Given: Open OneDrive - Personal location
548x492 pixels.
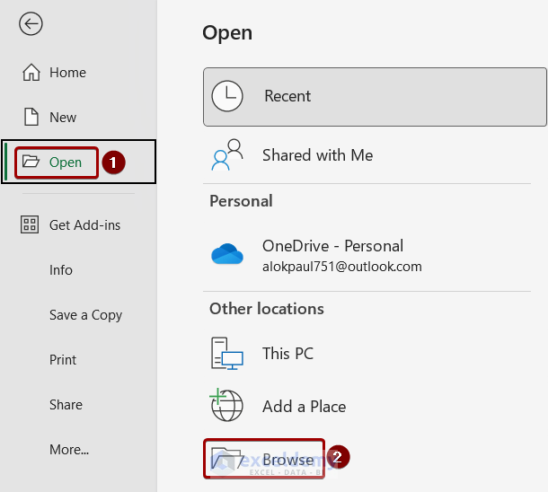Looking at the screenshot, I should (332, 246).
